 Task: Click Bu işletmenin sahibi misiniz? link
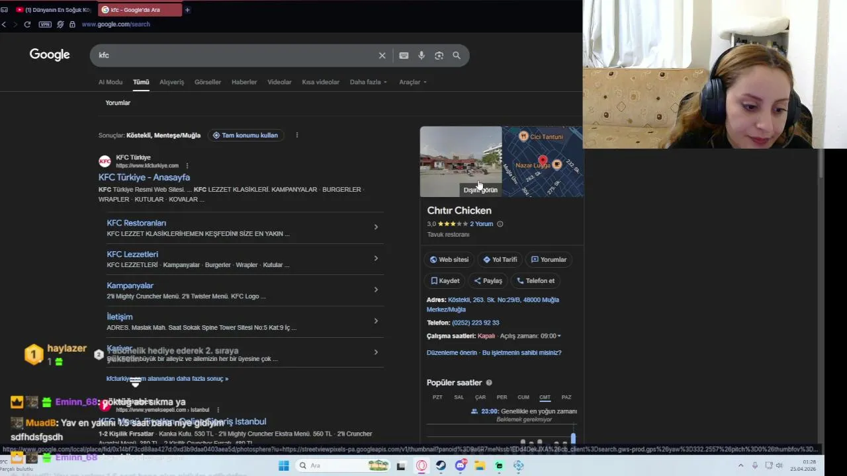pyautogui.click(x=522, y=353)
